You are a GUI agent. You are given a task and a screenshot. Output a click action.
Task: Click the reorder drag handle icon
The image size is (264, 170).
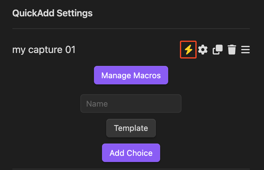[x=245, y=50]
